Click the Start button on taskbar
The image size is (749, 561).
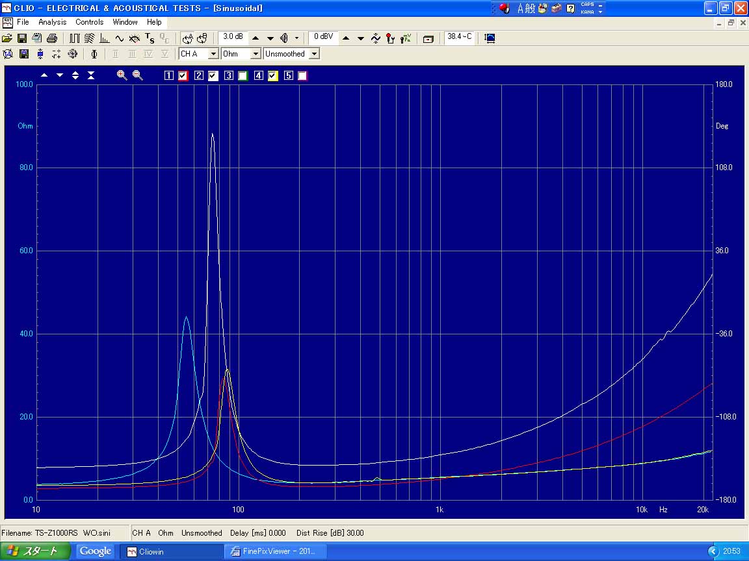33,551
